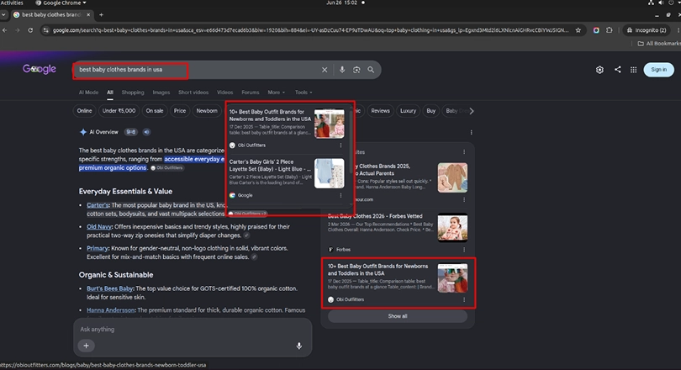Screen dimensions: 681x370
Task: Open search by image camera icon
Action: click(356, 70)
